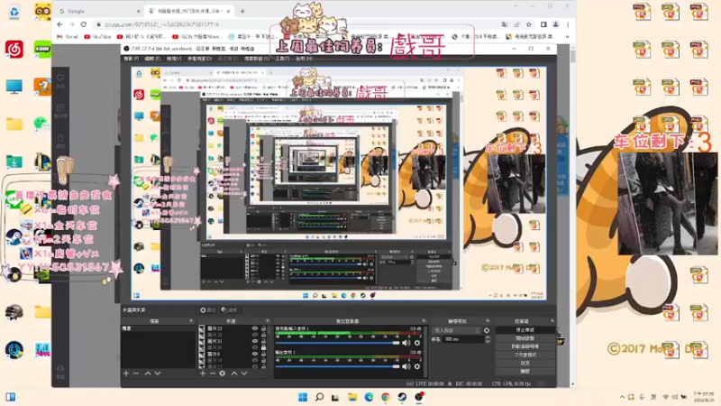Viewport: 721px width, 406px height.
Task: Open Chrome side panel icon
Action: pos(543,24)
